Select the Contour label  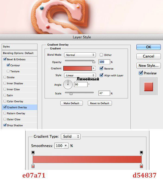[15, 65]
